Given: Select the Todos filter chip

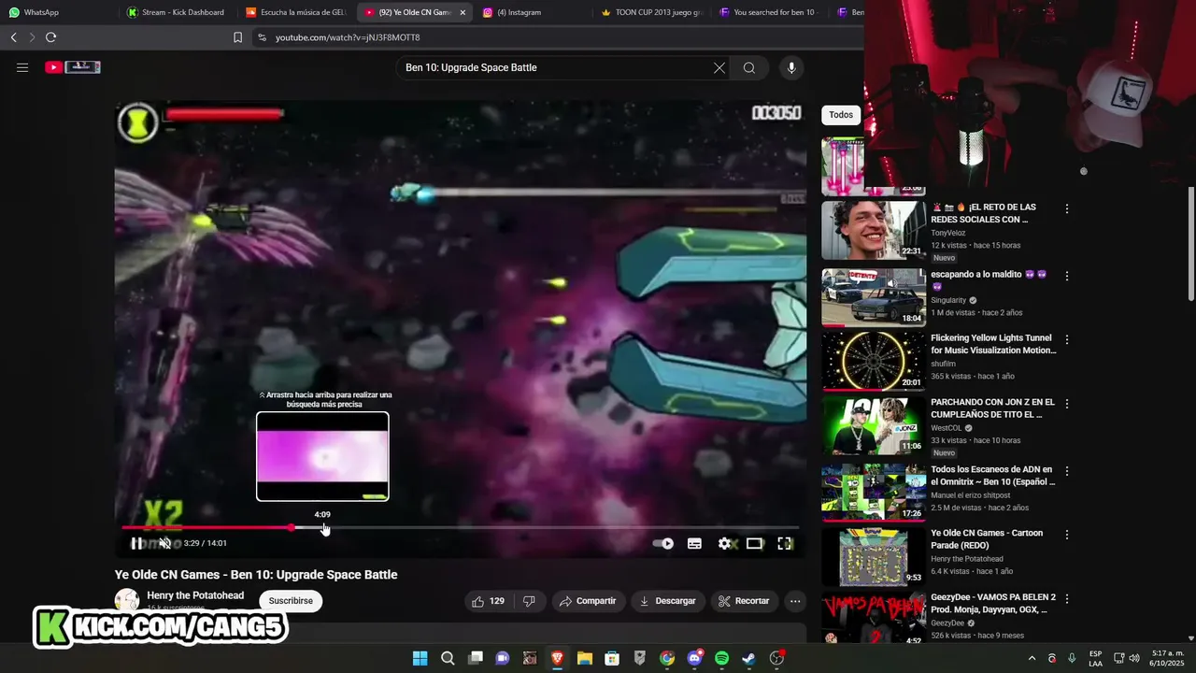Looking at the screenshot, I should [841, 115].
